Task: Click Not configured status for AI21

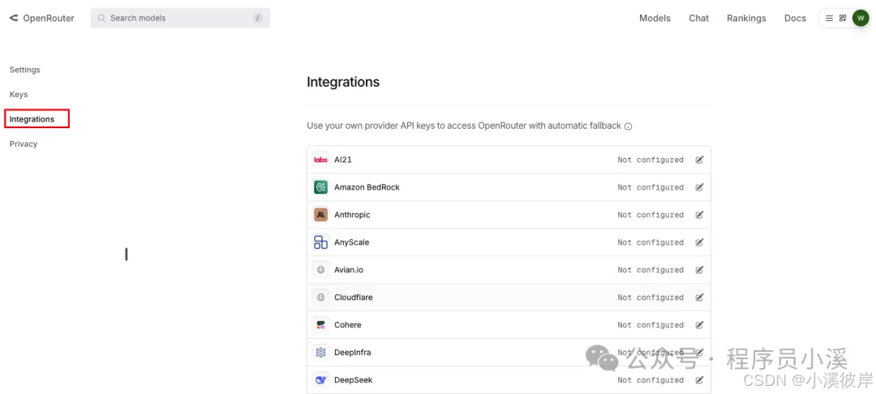Action: (651, 160)
